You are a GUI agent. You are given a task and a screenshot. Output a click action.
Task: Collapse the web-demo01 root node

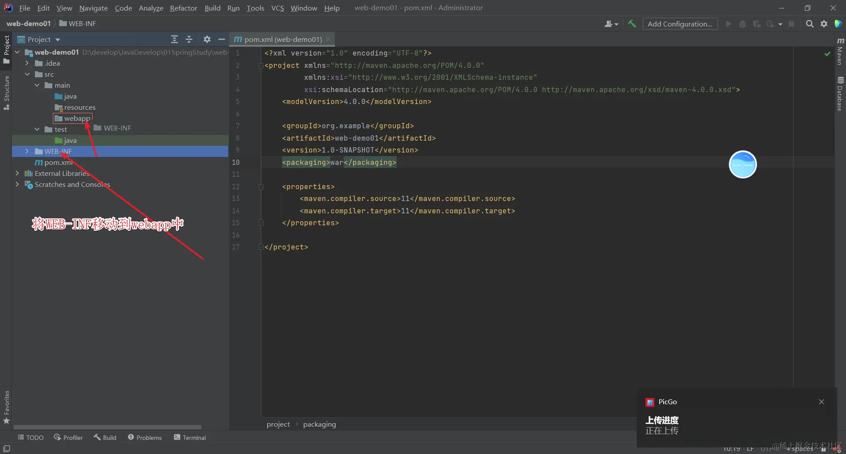17,52
